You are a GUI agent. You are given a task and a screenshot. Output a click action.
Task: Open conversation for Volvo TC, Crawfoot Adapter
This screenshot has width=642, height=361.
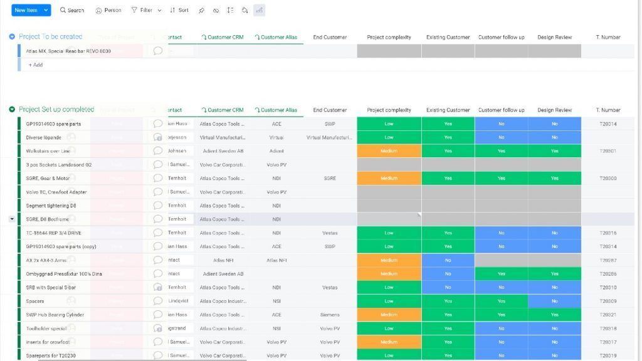click(157, 192)
